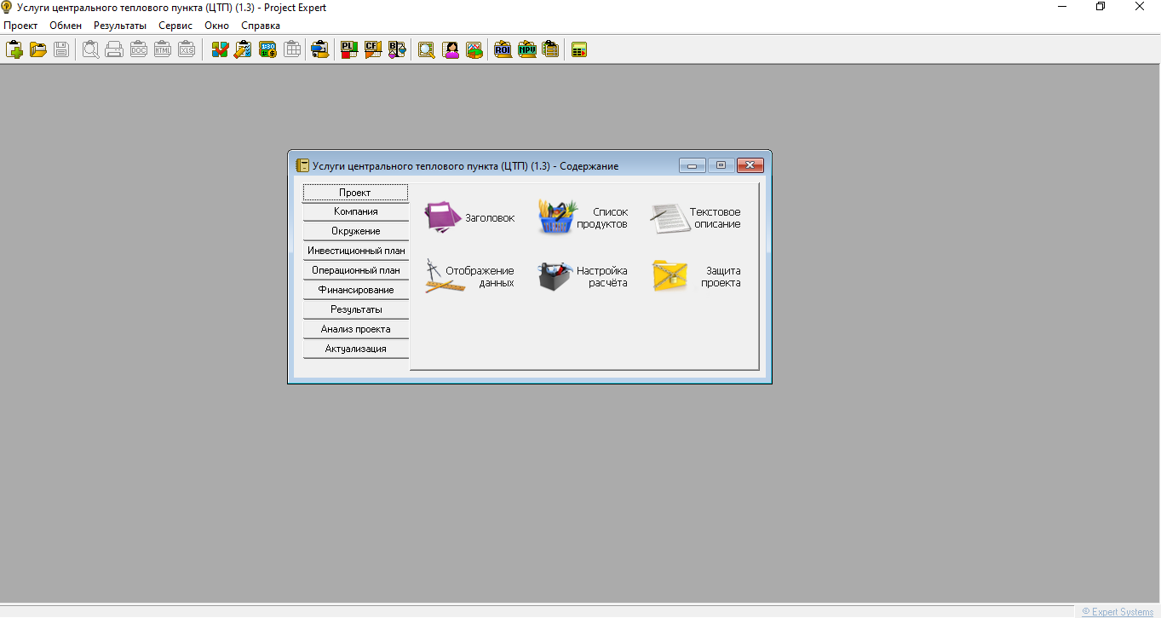Click the magnifier over table icon
This screenshot has width=1161, height=618.
point(427,49)
